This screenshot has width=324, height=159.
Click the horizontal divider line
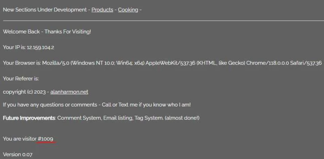click(164, 21)
